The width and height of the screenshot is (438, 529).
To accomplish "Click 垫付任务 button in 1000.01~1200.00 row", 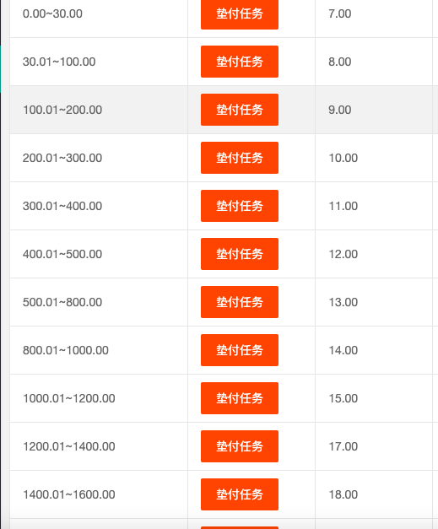I will point(240,398).
